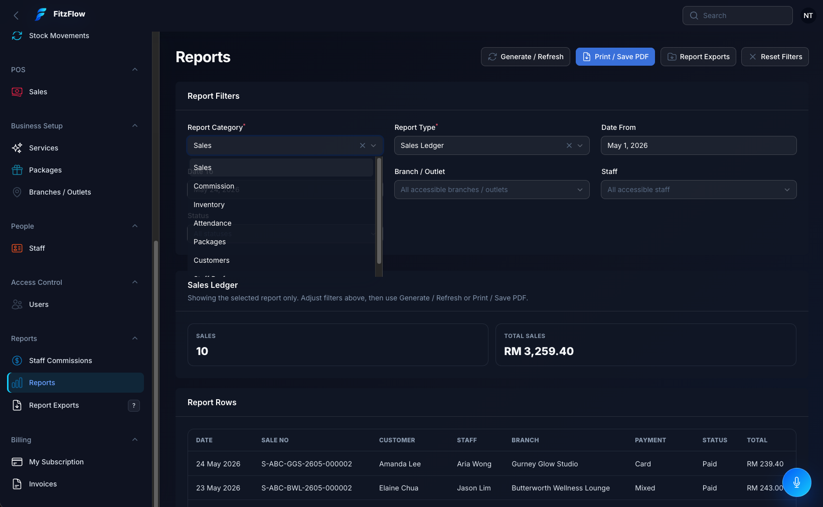Screen dimensions: 823x507
Task: Click Reset Filters button
Action: 775,57
